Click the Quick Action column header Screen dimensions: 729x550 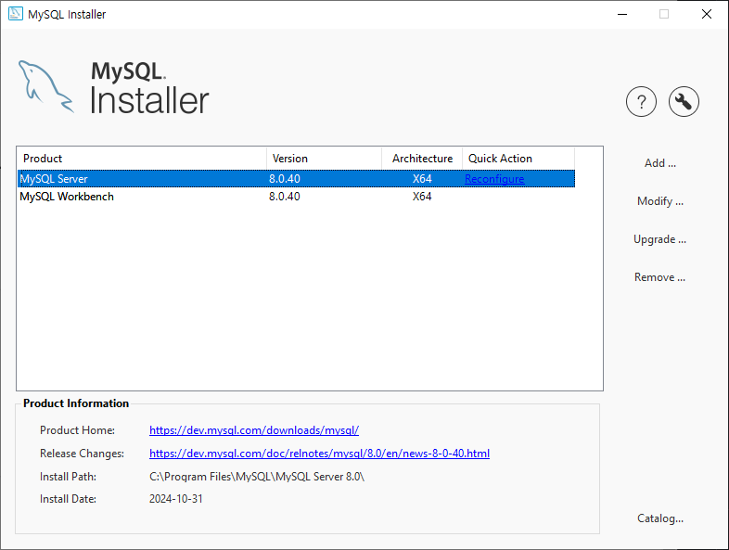pyautogui.click(x=518, y=159)
